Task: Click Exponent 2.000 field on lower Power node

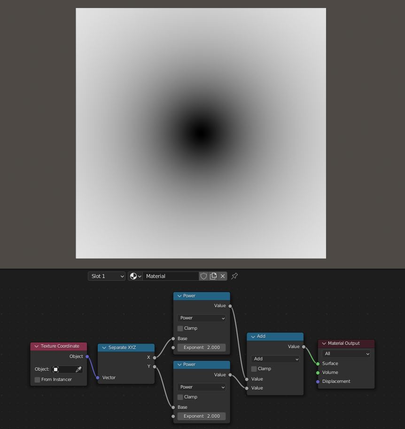Action: point(202,416)
